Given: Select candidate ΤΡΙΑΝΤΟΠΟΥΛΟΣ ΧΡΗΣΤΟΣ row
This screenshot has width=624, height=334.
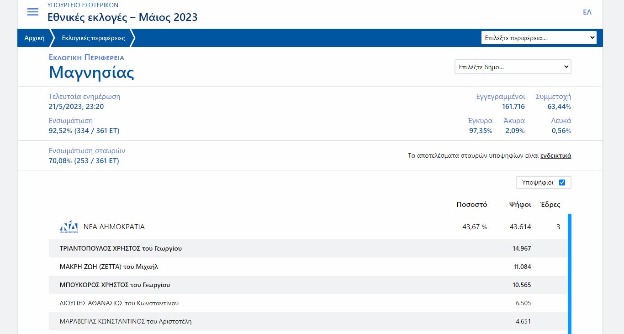Looking at the screenshot, I should click(308, 248).
